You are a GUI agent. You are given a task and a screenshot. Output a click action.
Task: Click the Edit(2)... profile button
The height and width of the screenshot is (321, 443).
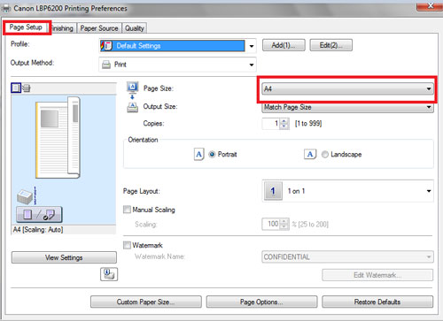tap(330, 45)
